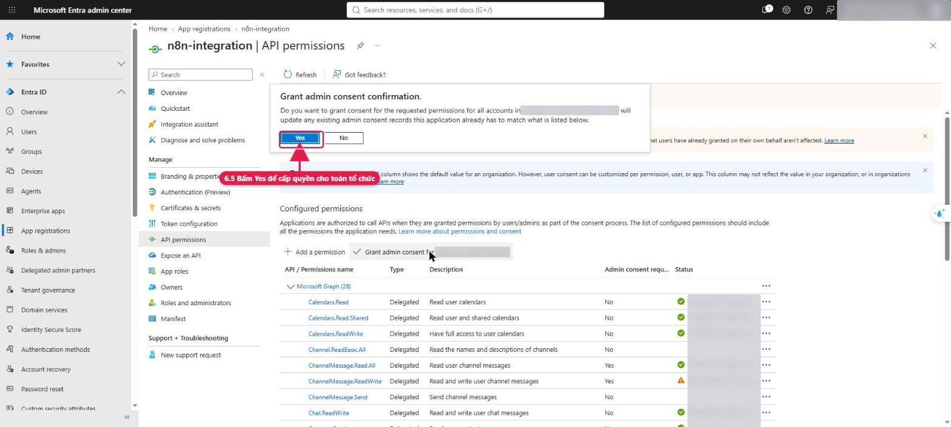Open Diagnose and solve problems
The width and height of the screenshot is (951, 427).
coord(204,140)
